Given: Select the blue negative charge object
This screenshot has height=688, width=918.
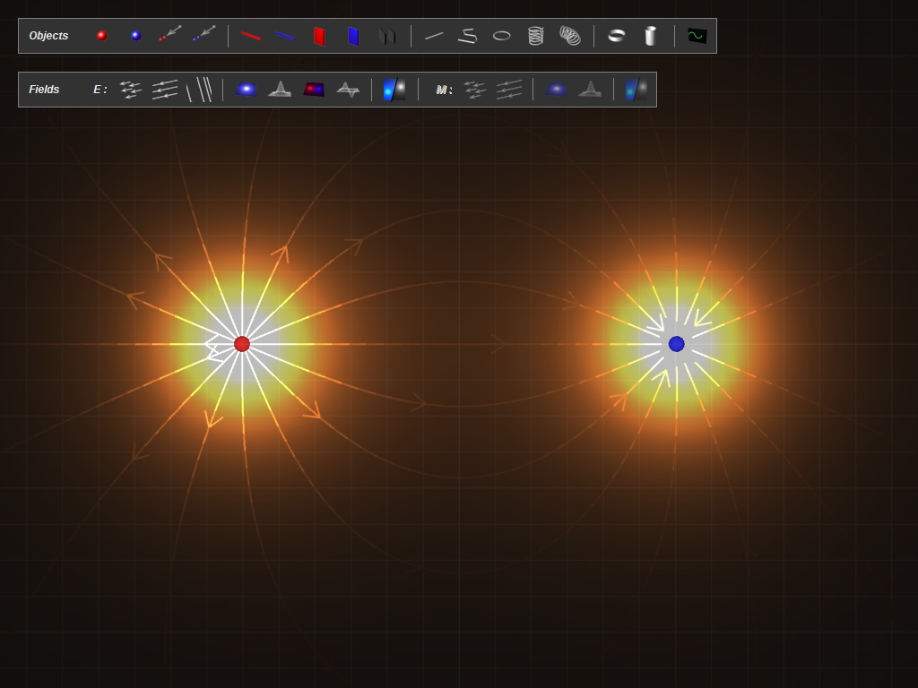Looking at the screenshot, I should (x=135, y=36).
